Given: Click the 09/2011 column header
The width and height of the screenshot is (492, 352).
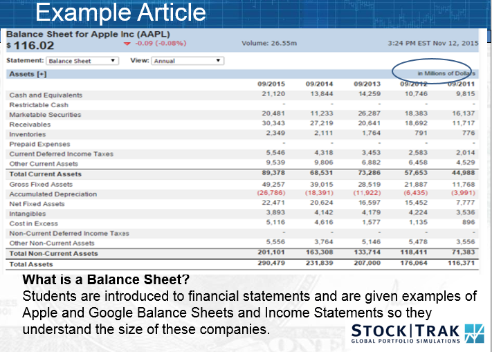Looking at the screenshot, I should tap(461, 84).
